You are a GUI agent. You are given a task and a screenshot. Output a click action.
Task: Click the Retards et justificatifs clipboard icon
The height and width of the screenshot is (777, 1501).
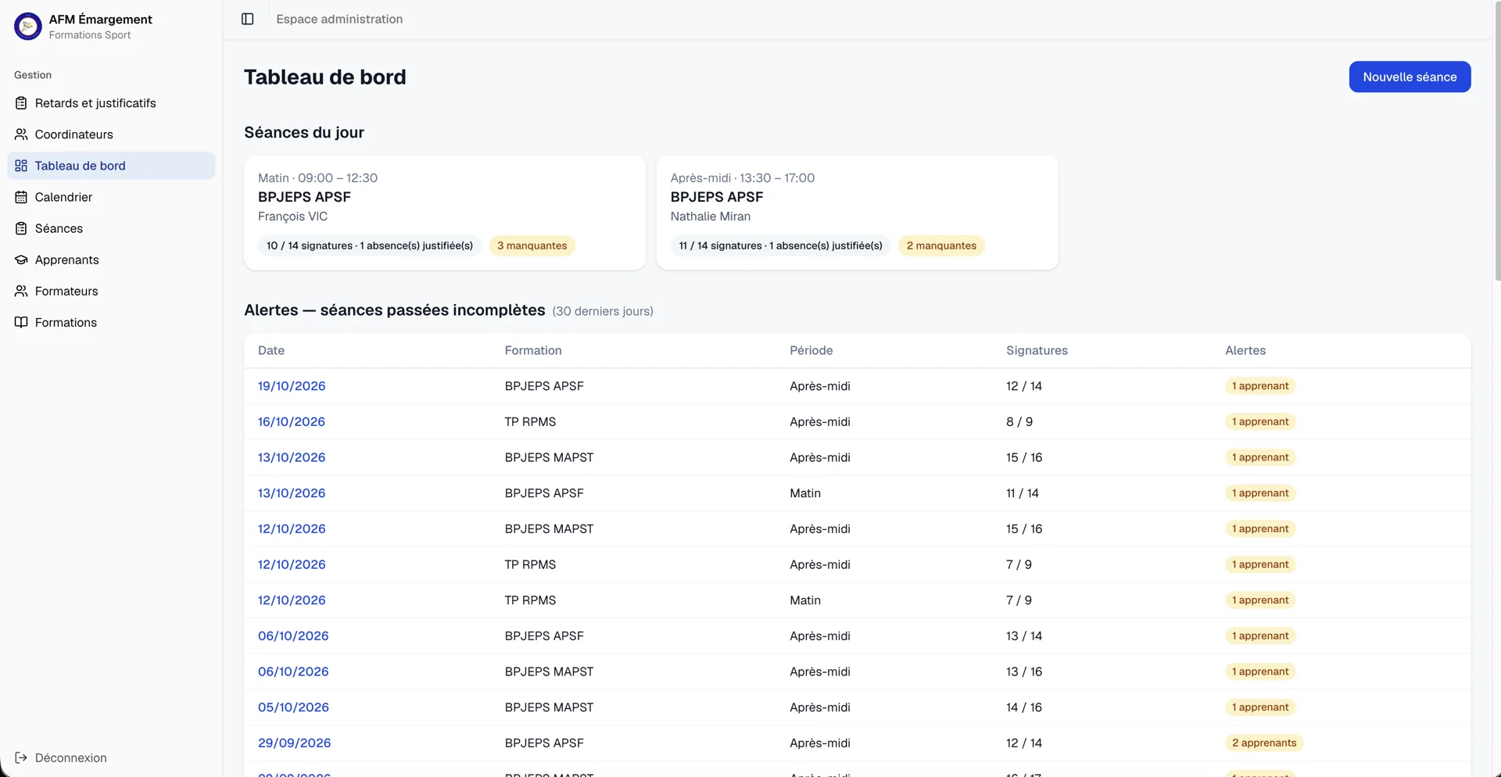click(21, 103)
